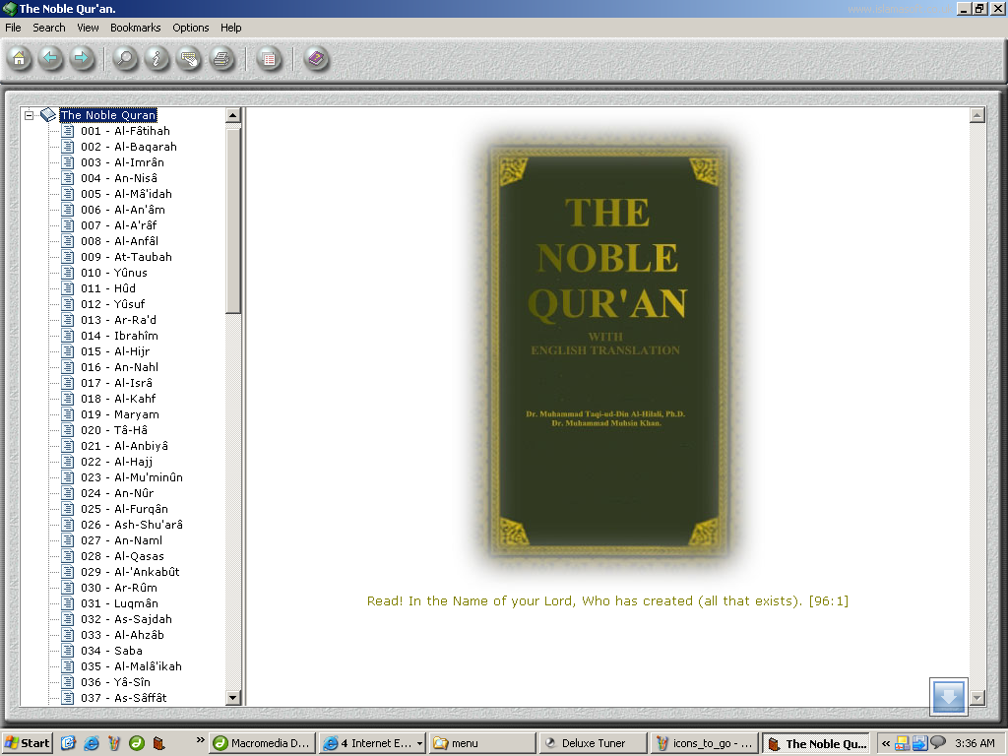1008x756 pixels.
Task: Click the blue down-arrow button in content pane
Action: [x=948, y=696]
